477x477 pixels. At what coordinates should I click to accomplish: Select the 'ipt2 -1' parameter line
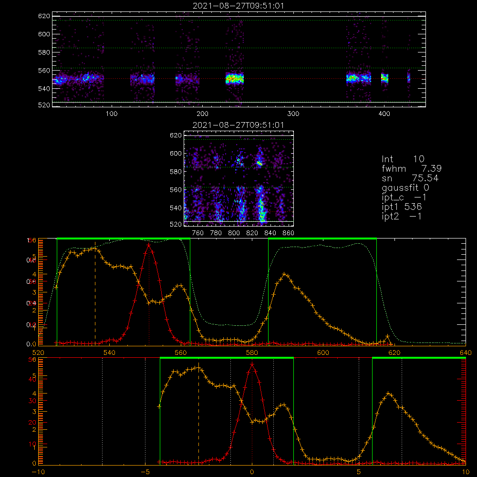402,216
